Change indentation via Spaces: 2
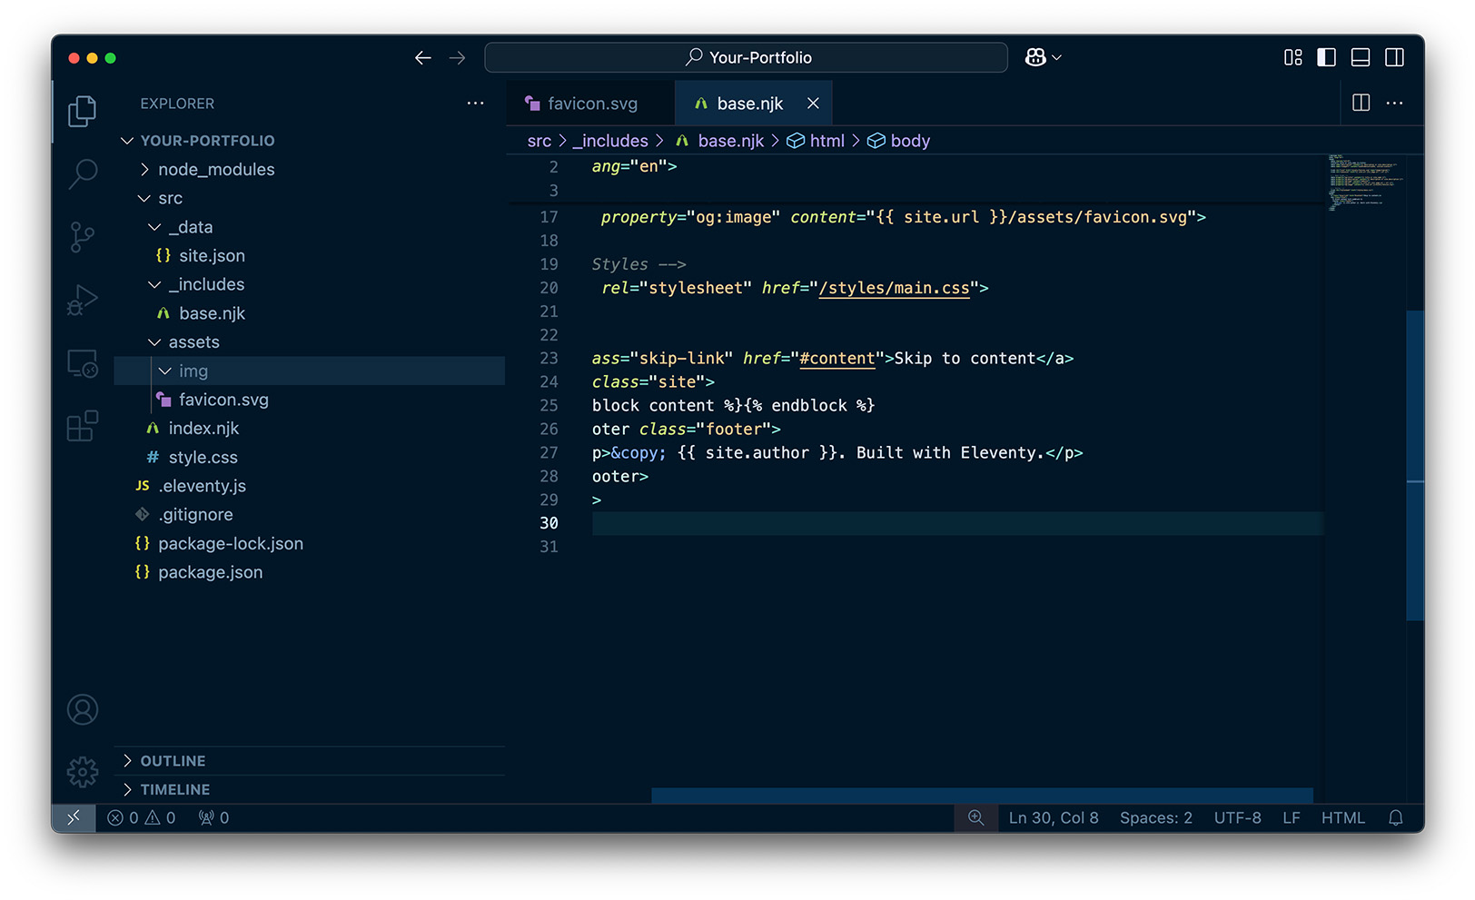The height and width of the screenshot is (900, 1475). click(x=1156, y=817)
